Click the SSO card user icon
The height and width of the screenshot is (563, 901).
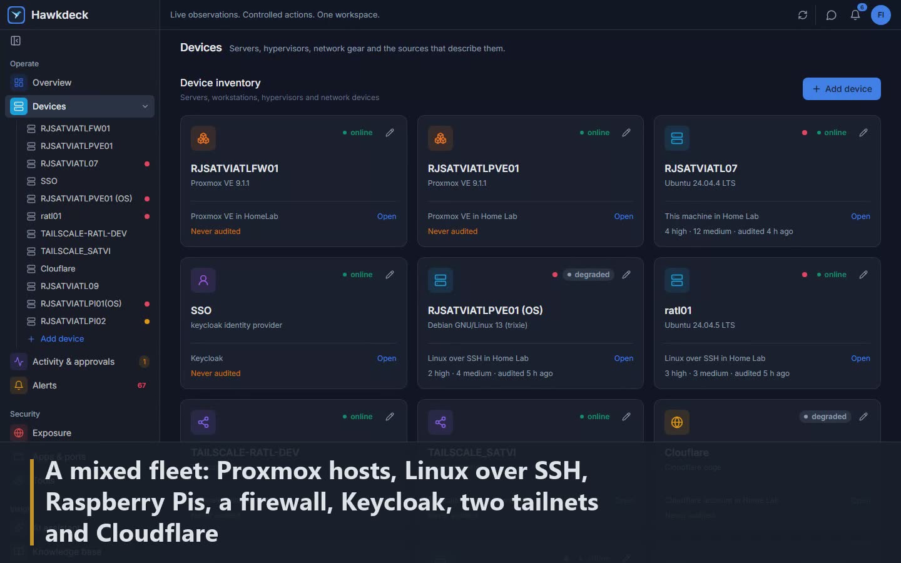203,280
